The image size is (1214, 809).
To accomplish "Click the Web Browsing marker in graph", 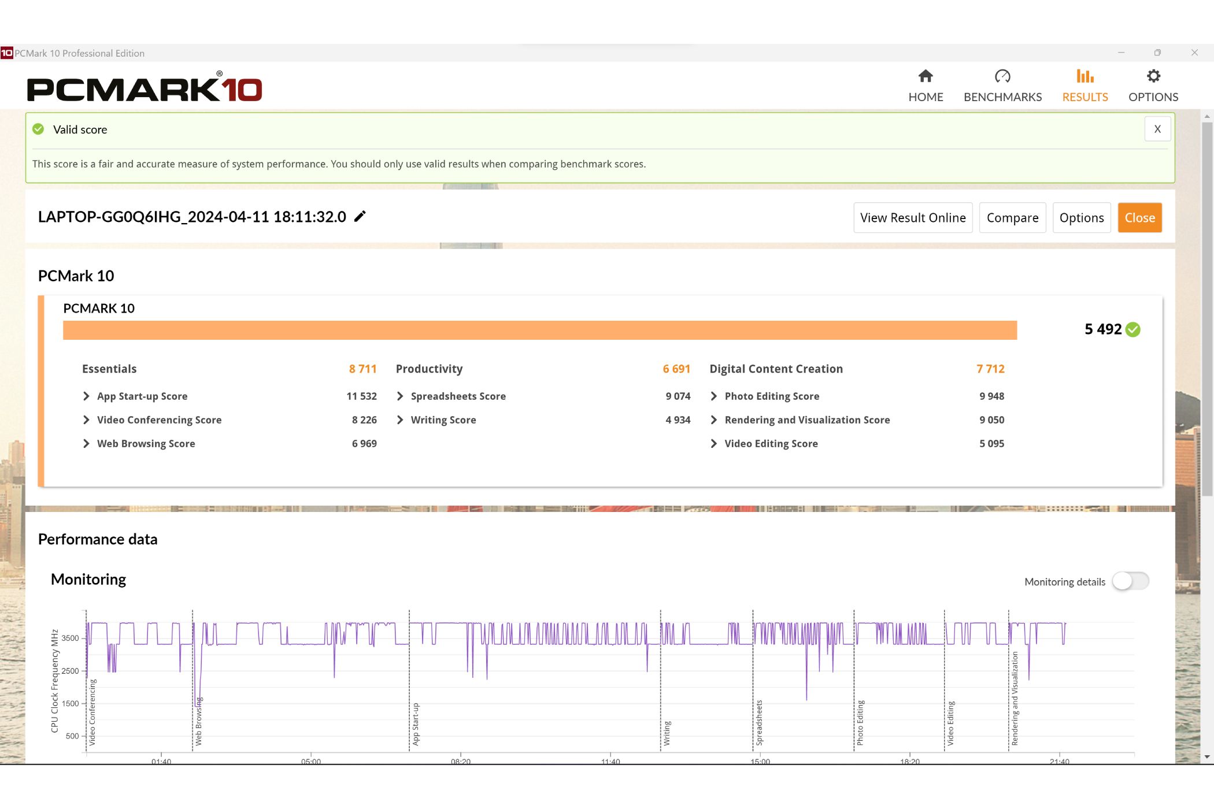I will coord(198,721).
